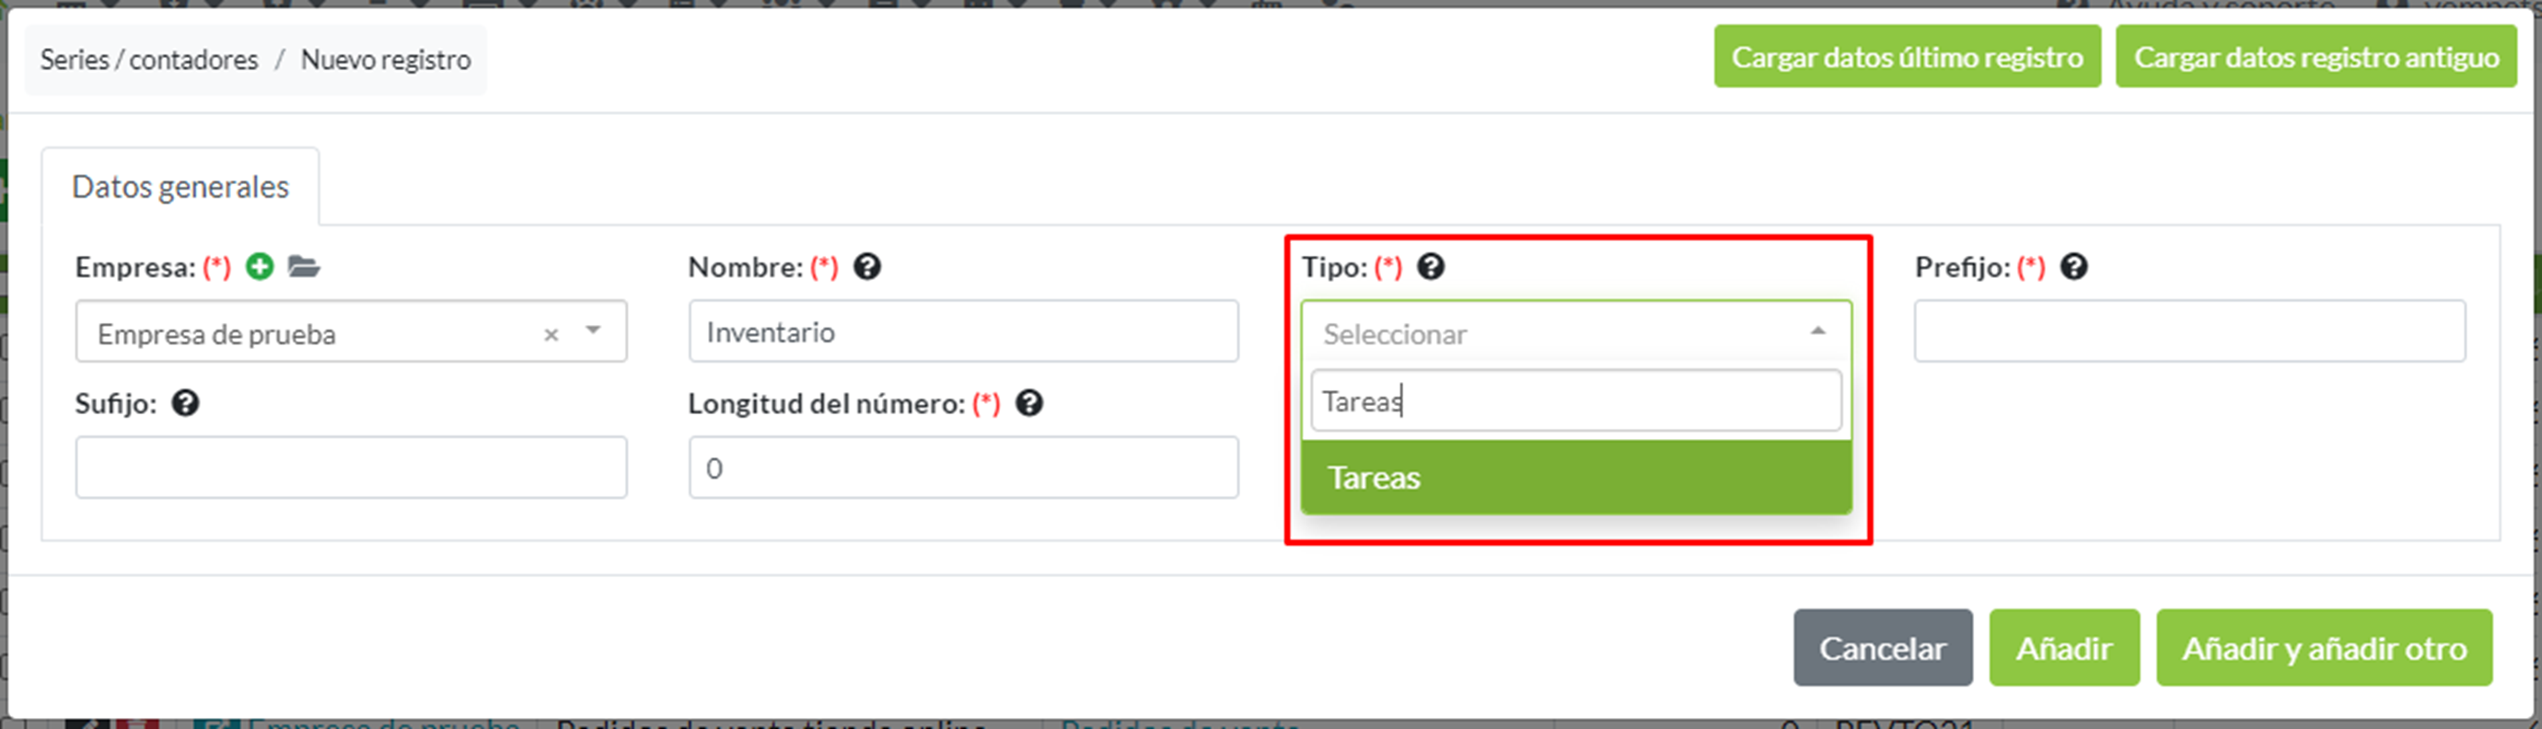Focus the Longitud del número field
The width and height of the screenshot is (2542, 729).
point(963,468)
